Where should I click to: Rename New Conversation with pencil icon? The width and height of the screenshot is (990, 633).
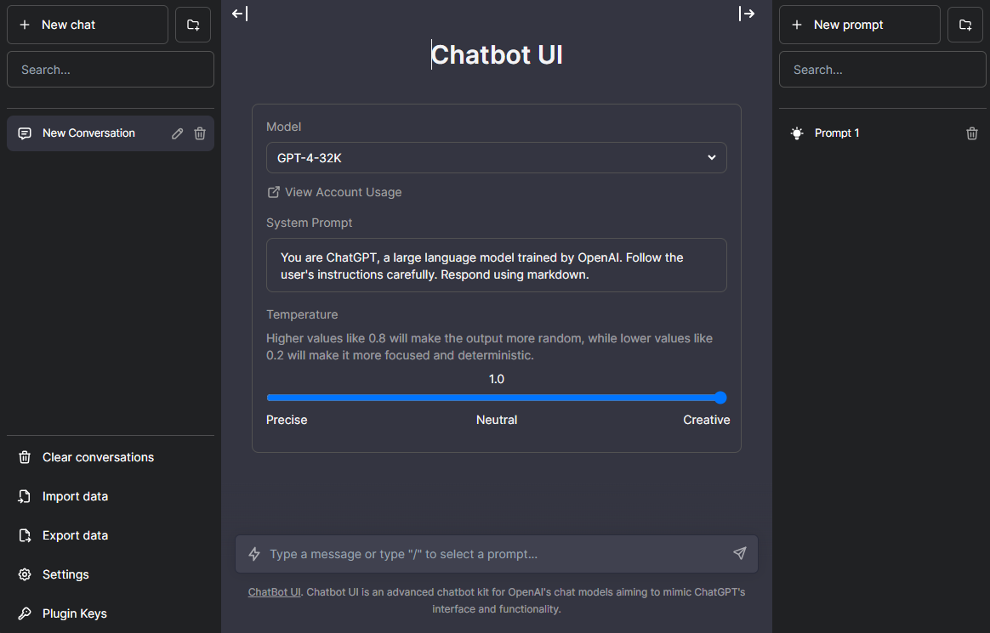(x=178, y=133)
